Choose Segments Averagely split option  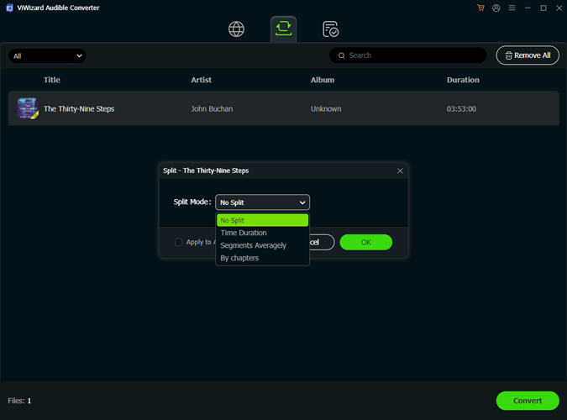click(x=263, y=245)
